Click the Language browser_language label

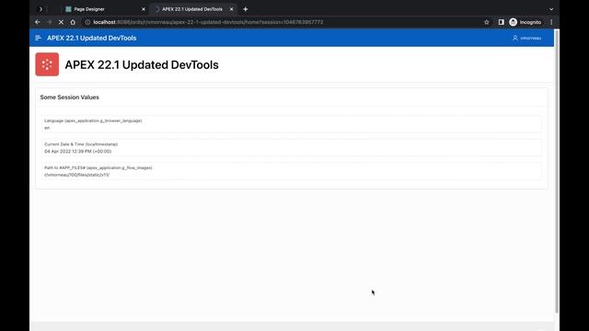[93, 120]
